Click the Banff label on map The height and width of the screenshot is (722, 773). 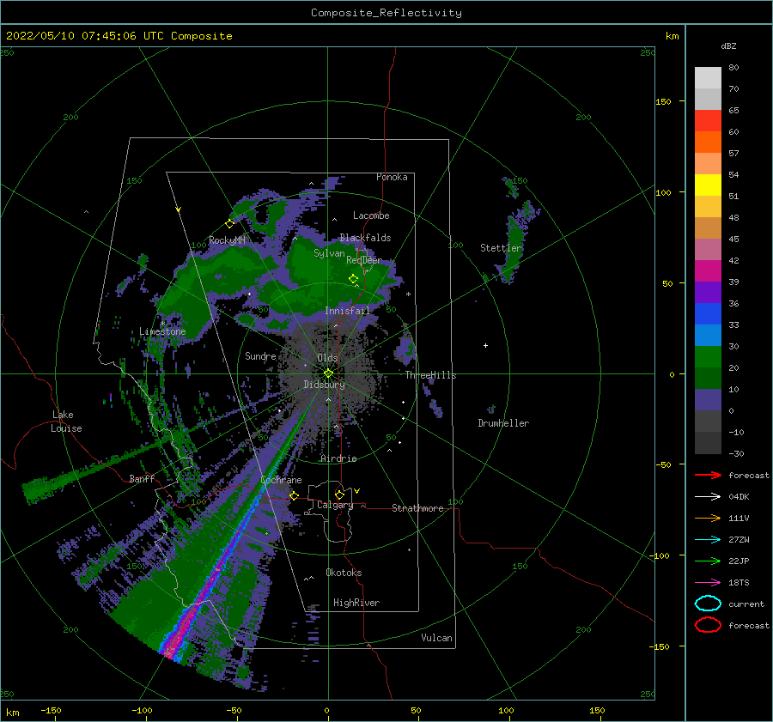pyautogui.click(x=142, y=478)
